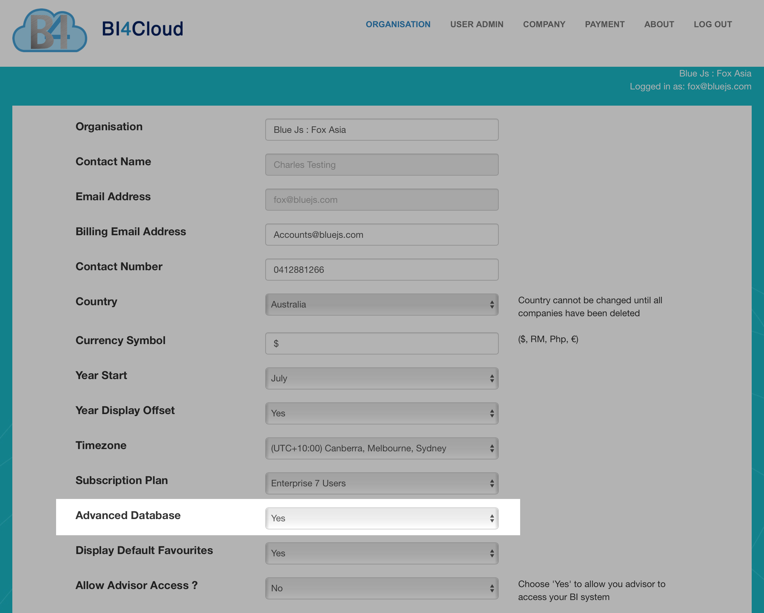Click the Timezone label text
This screenshot has width=764, height=613.
[x=101, y=445]
